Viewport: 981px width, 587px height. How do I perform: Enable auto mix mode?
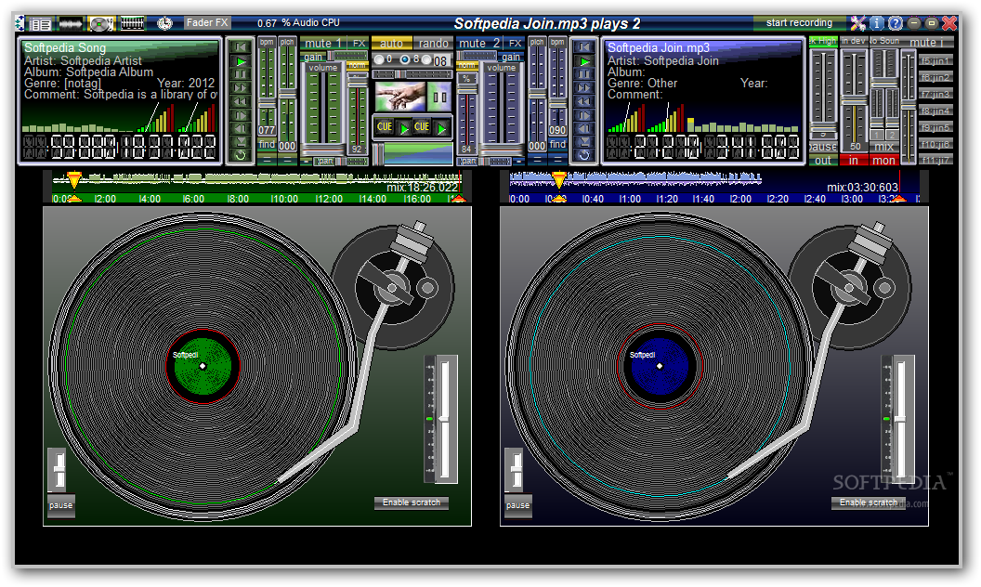pyautogui.click(x=391, y=43)
